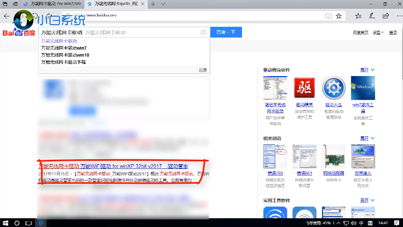This screenshot has height=227, width=403.
Task: Click the volume speaker tray icon
Action: 354,223
